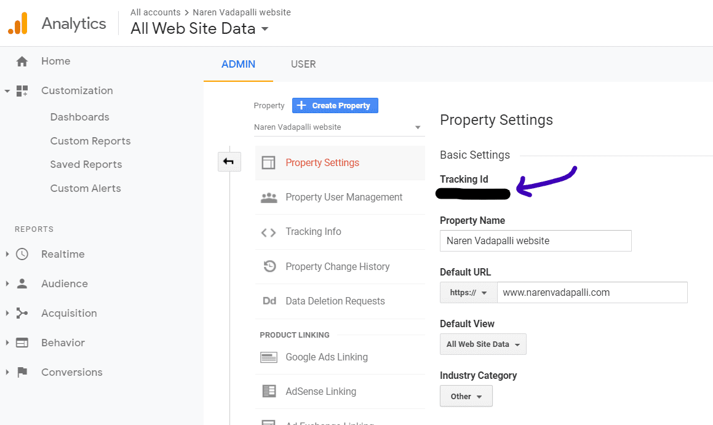713x425 pixels.
Task: Click the REPORTS section label
Action: 34,229
